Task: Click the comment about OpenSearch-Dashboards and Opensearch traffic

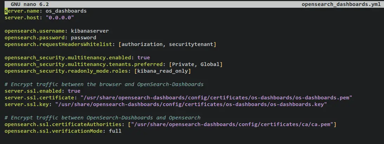Action: click(103, 118)
